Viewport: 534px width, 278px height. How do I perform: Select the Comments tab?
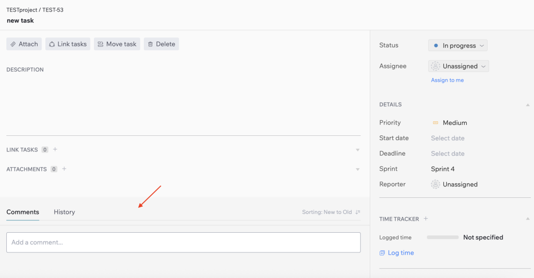tap(23, 212)
